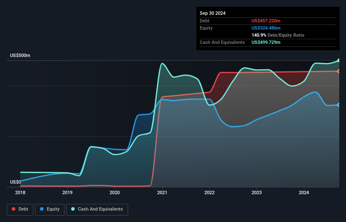Click the 2024 x-axis label
Screen dimensions: 346x222
[304, 192]
